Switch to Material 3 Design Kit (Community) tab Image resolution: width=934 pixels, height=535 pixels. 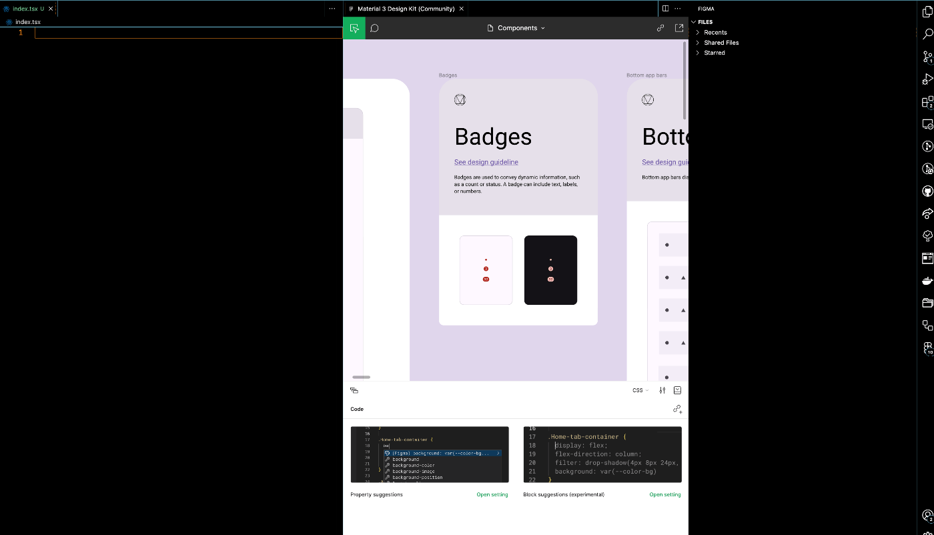(406, 9)
